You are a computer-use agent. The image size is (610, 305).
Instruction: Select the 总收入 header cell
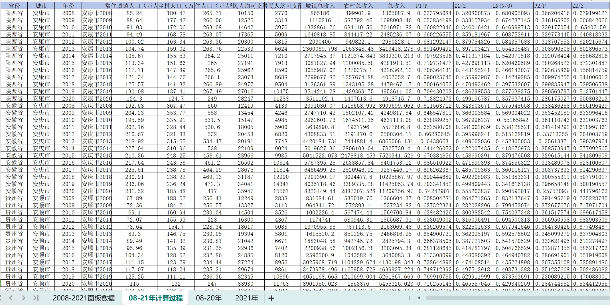click(396, 6)
